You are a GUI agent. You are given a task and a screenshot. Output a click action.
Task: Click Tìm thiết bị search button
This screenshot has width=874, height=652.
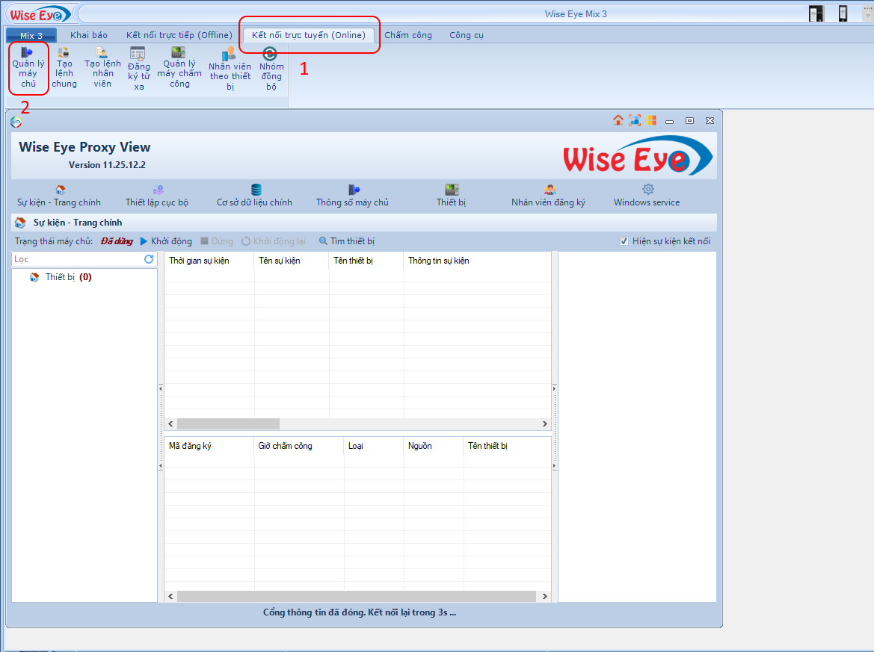click(x=347, y=241)
